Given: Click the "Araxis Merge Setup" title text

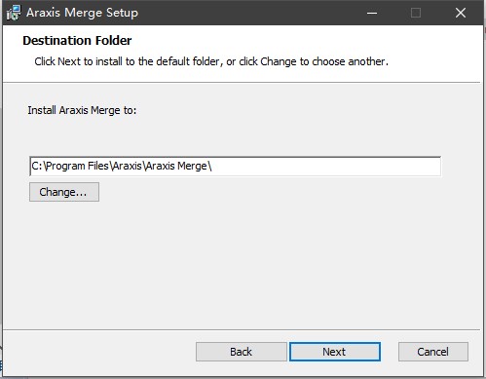Looking at the screenshot, I should (x=82, y=13).
